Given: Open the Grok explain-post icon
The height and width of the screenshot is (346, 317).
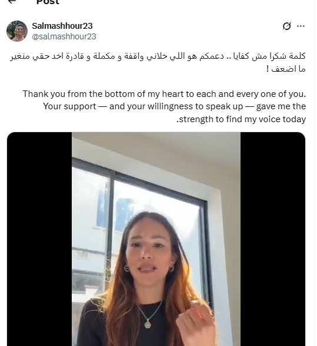Looking at the screenshot, I should point(287,26).
